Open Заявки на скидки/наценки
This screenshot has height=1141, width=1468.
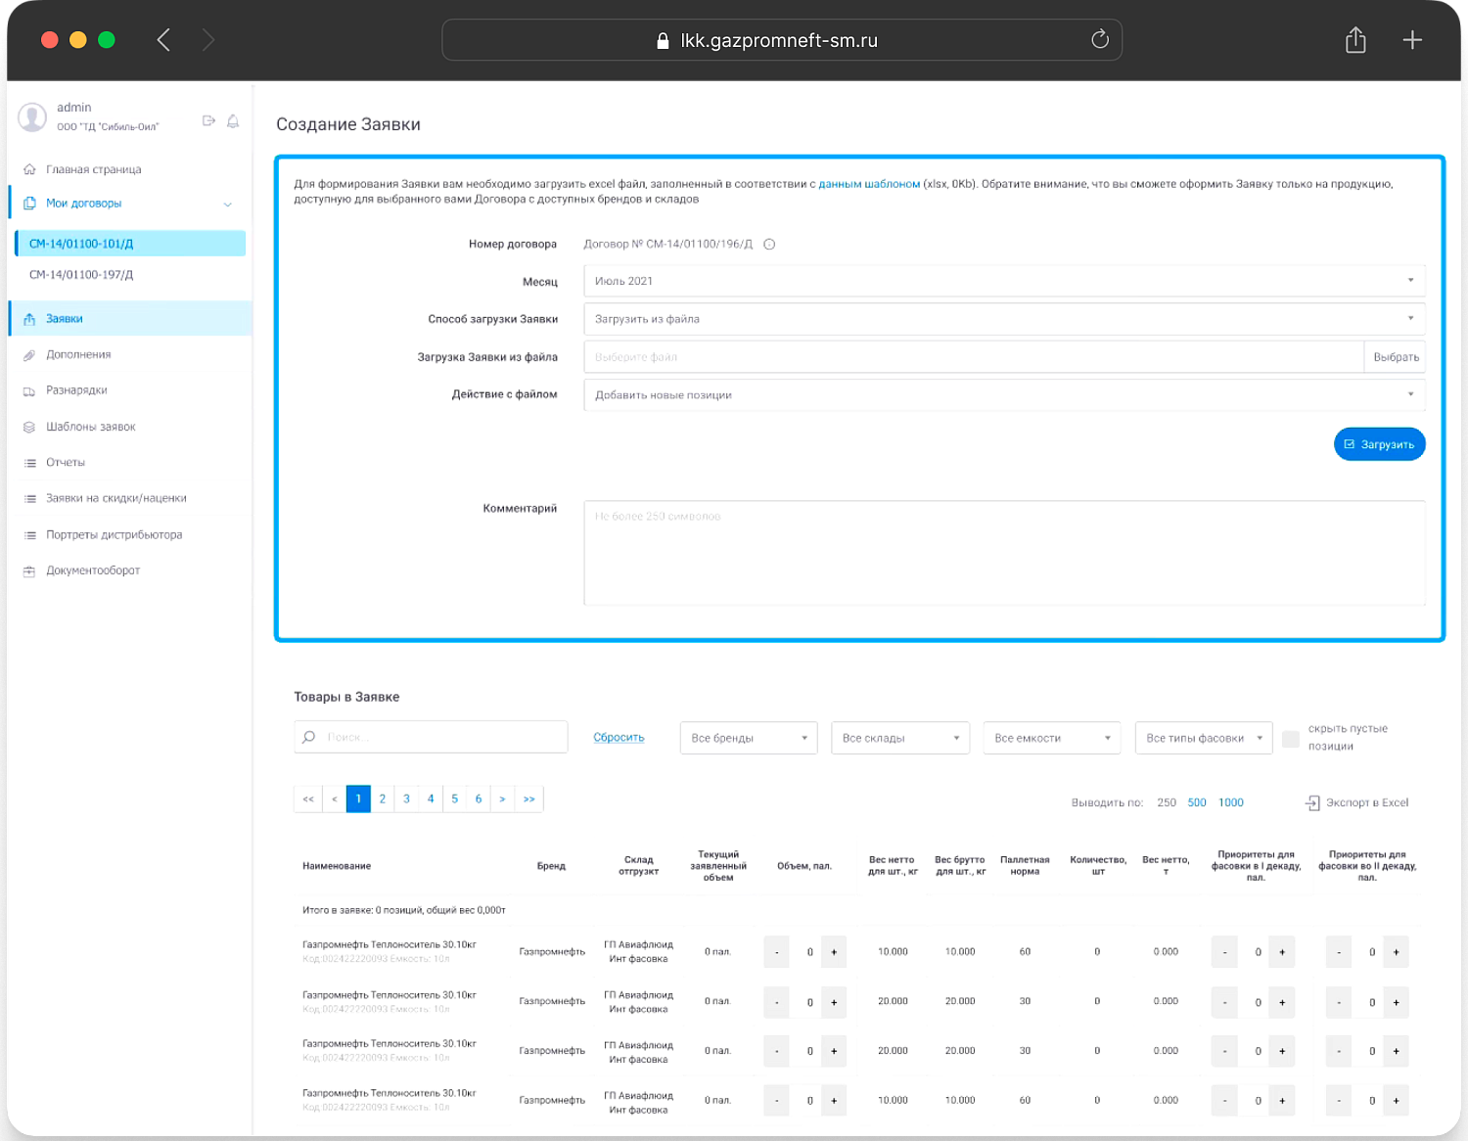[x=116, y=498]
